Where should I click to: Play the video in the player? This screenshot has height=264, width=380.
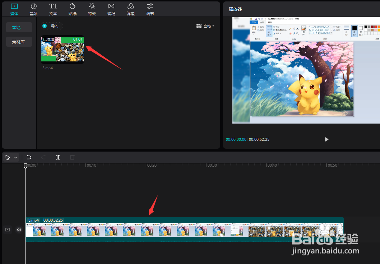326,139
